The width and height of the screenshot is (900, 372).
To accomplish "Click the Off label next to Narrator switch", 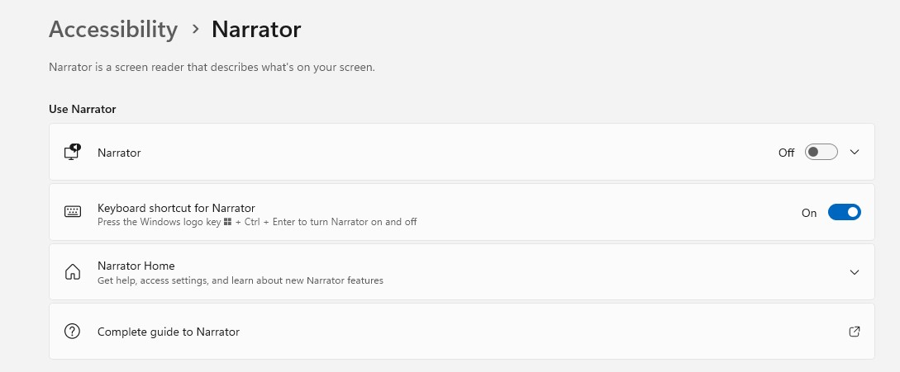I will pos(786,153).
